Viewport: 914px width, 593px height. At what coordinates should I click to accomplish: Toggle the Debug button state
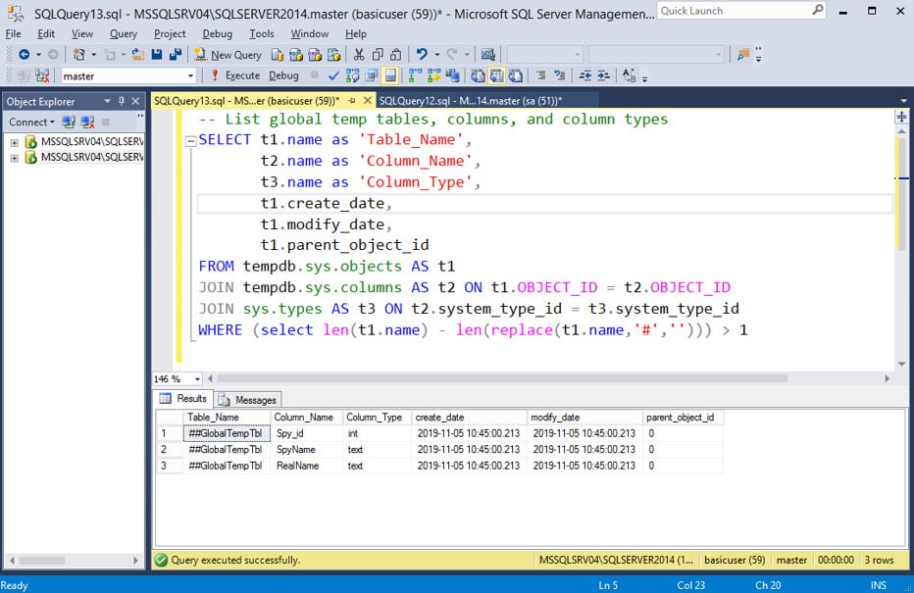coord(283,75)
